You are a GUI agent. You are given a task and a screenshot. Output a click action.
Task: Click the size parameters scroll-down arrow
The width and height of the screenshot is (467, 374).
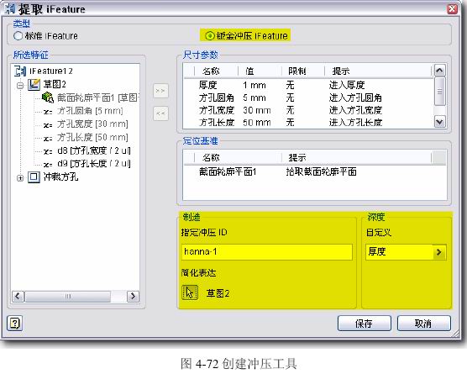point(440,122)
